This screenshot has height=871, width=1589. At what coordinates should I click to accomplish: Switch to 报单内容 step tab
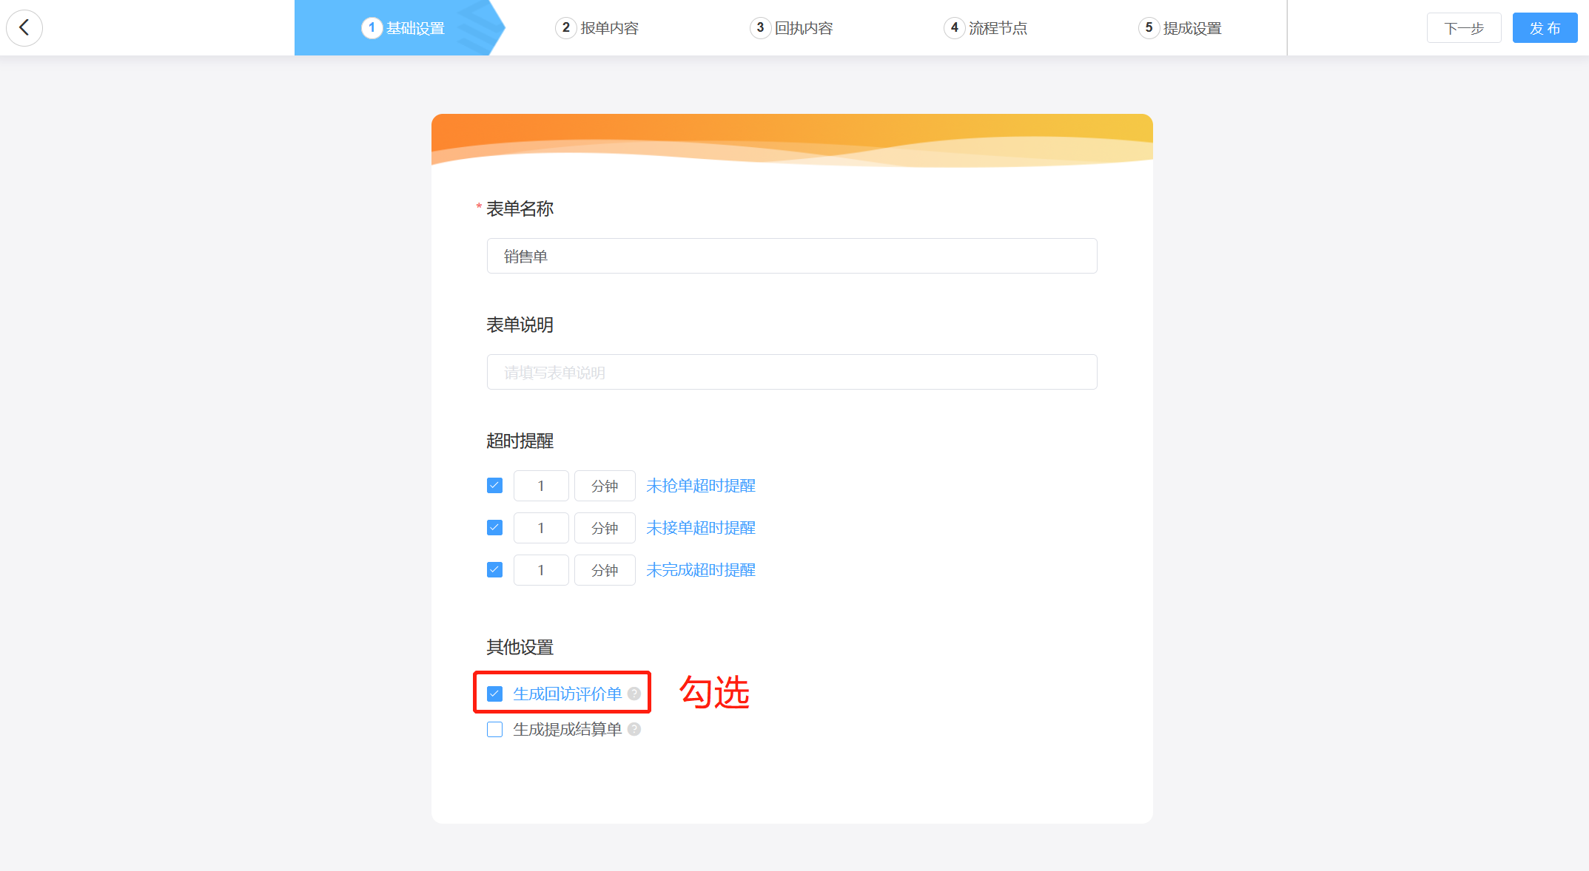pyautogui.click(x=608, y=28)
